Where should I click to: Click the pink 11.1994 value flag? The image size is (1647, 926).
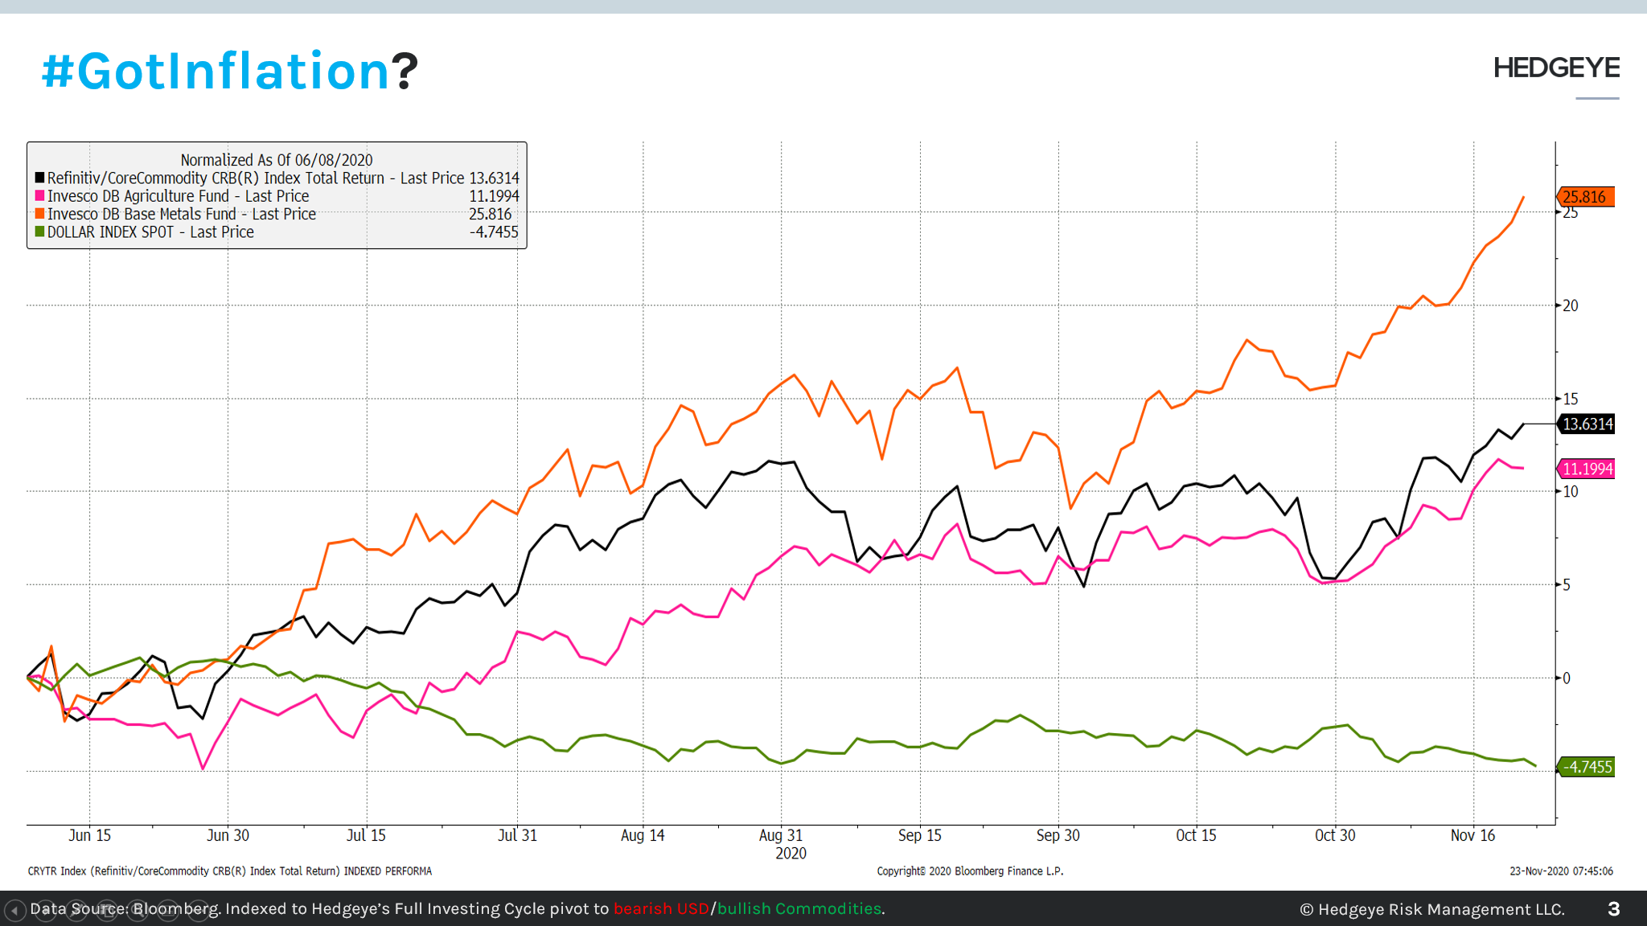tap(1586, 469)
